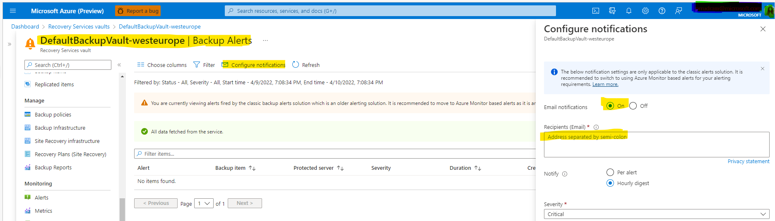Open Replicated items in the menu

point(54,84)
